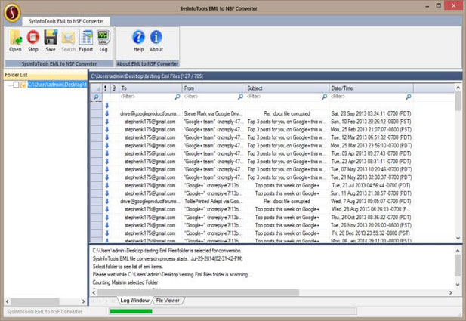Click folder list scroll right arrow
This screenshot has width=466, height=321.
pos(84,301)
